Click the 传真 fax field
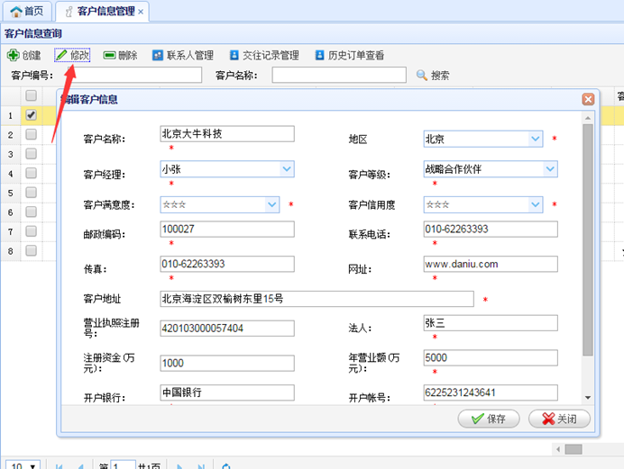Viewport: 624px width, 469px height. point(227,264)
